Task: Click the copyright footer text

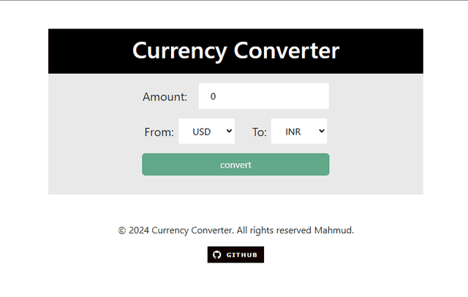Action: click(235, 230)
